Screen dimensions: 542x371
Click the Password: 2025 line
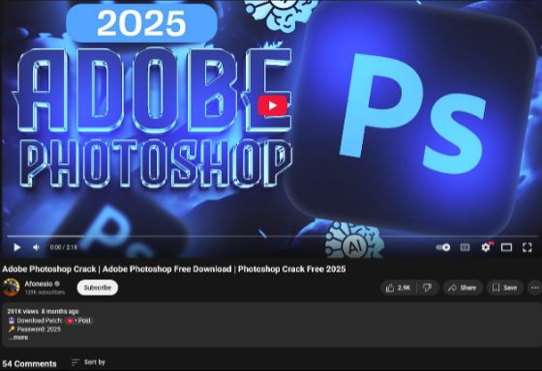(x=35, y=329)
